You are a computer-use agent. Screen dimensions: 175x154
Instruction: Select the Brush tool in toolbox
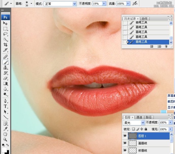[5, 62]
